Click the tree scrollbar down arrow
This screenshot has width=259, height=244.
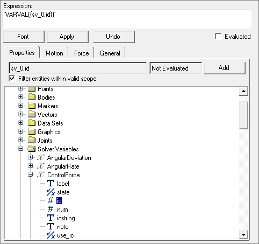click(x=243, y=234)
